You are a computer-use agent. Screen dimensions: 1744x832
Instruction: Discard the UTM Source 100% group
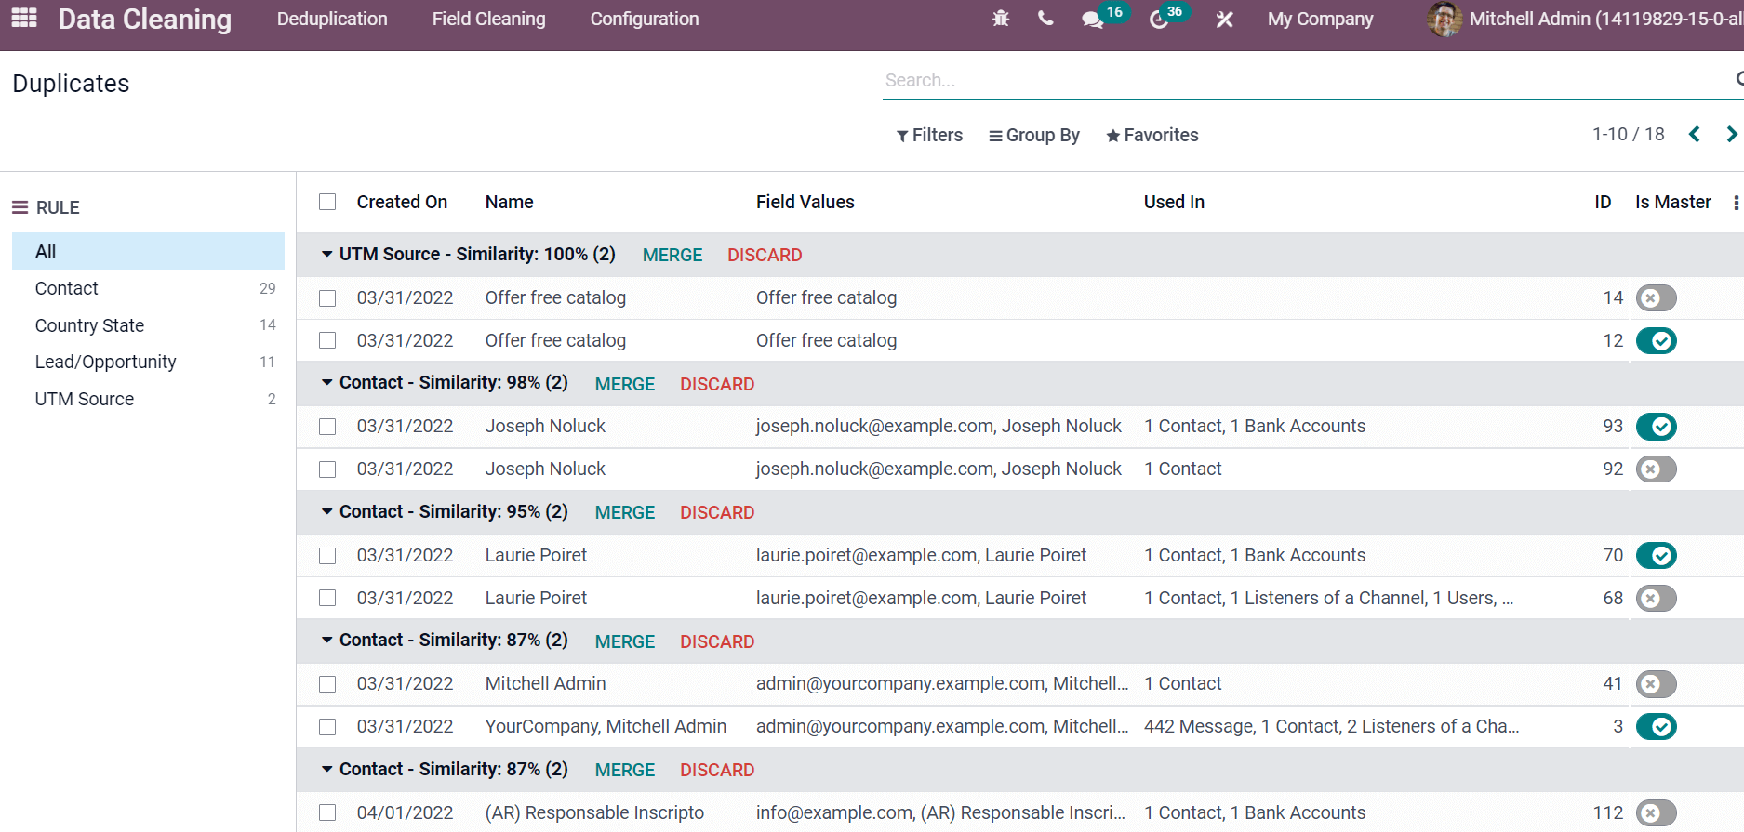[x=765, y=255]
